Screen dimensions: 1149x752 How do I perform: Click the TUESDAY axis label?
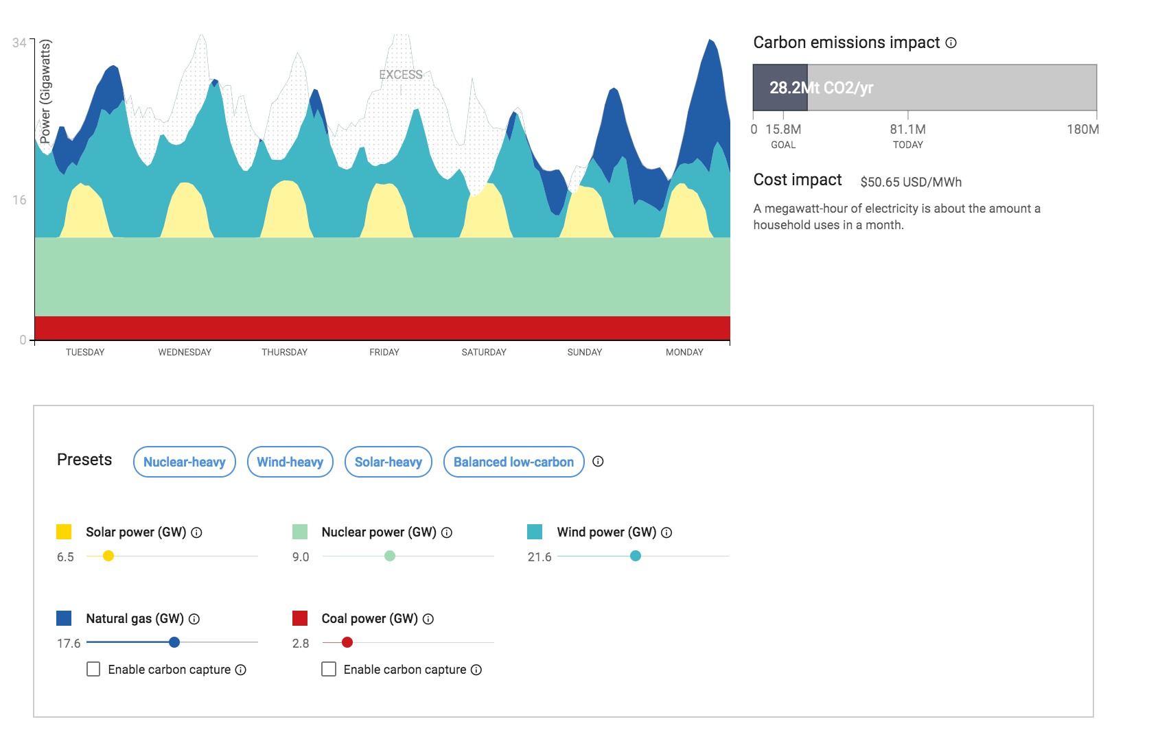(85, 352)
